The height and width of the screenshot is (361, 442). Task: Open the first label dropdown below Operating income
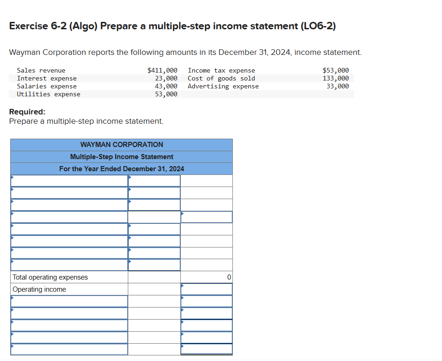pos(69,301)
